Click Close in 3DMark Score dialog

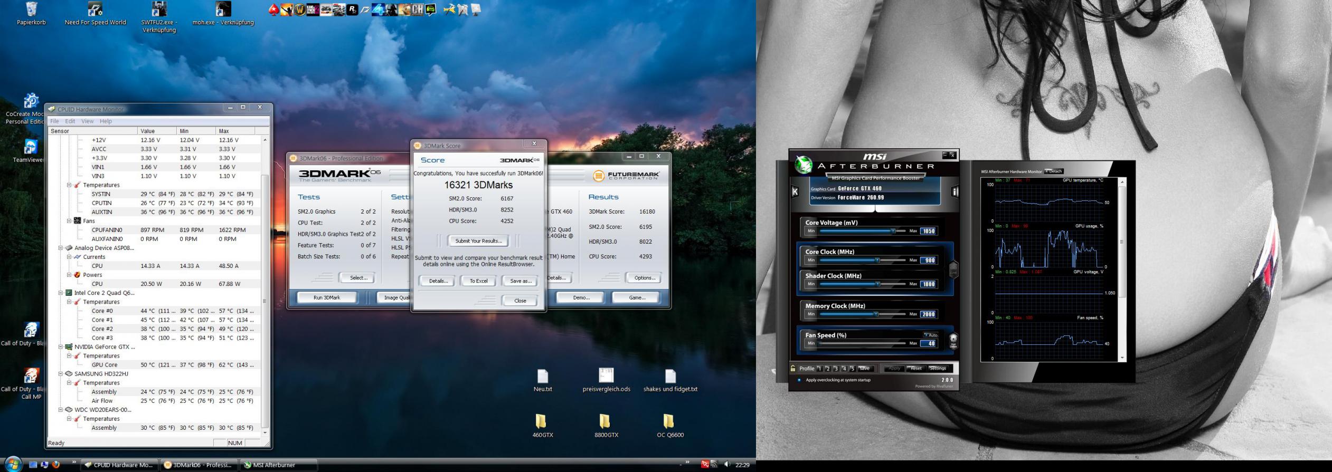[x=520, y=301]
